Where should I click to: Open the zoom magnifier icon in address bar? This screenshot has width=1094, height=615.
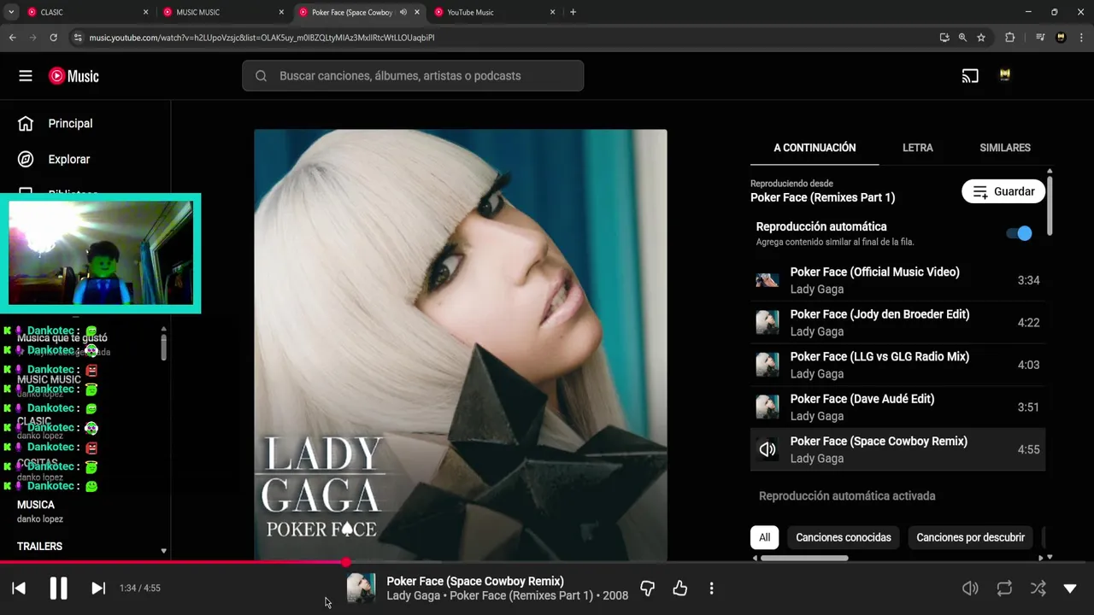point(962,38)
